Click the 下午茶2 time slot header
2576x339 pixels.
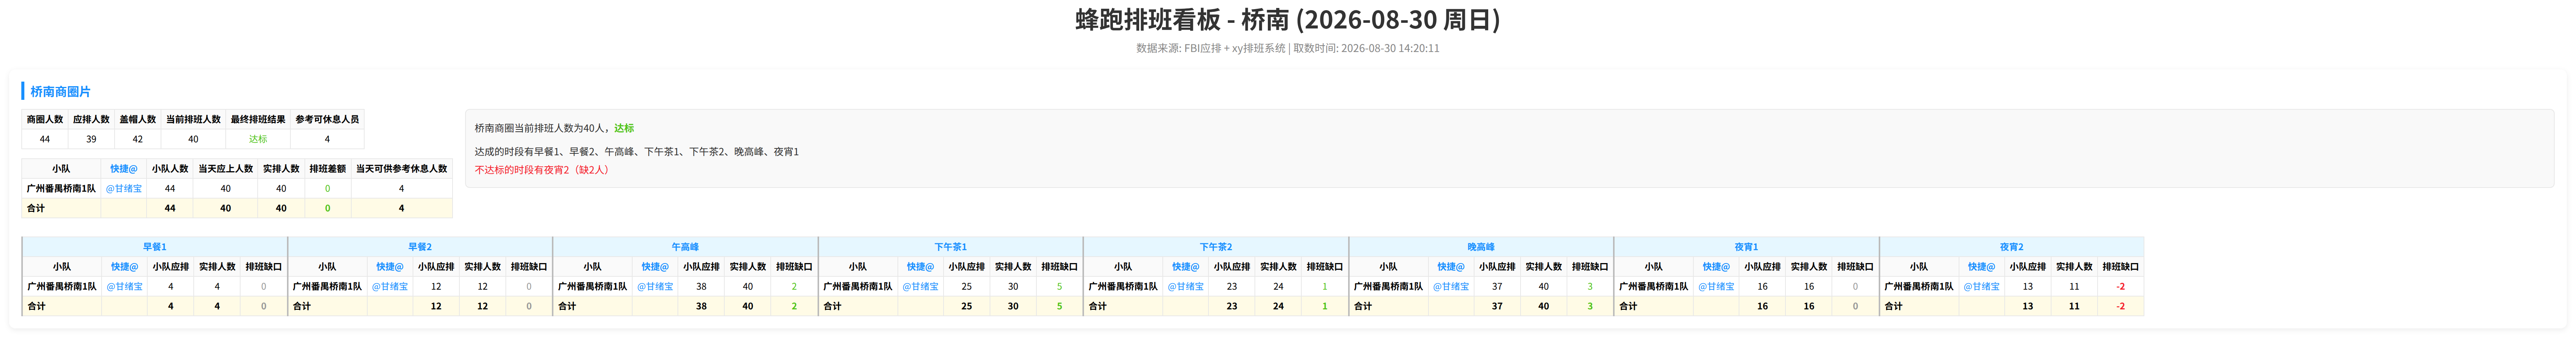click(x=1216, y=246)
